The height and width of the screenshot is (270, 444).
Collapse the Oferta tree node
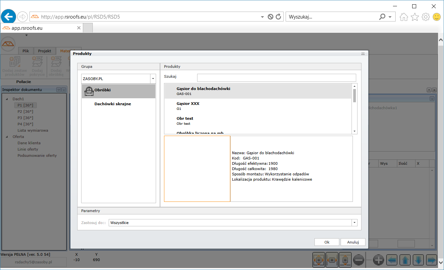pos(7,137)
